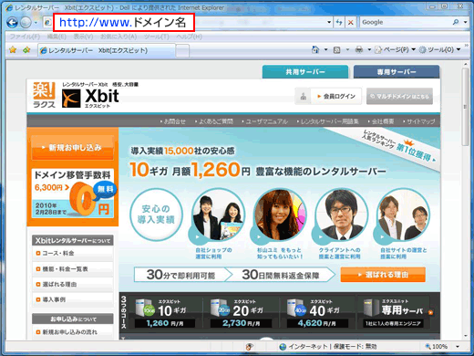Click the Print icon
The image size is (474, 356).
click(x=359, y=49)
